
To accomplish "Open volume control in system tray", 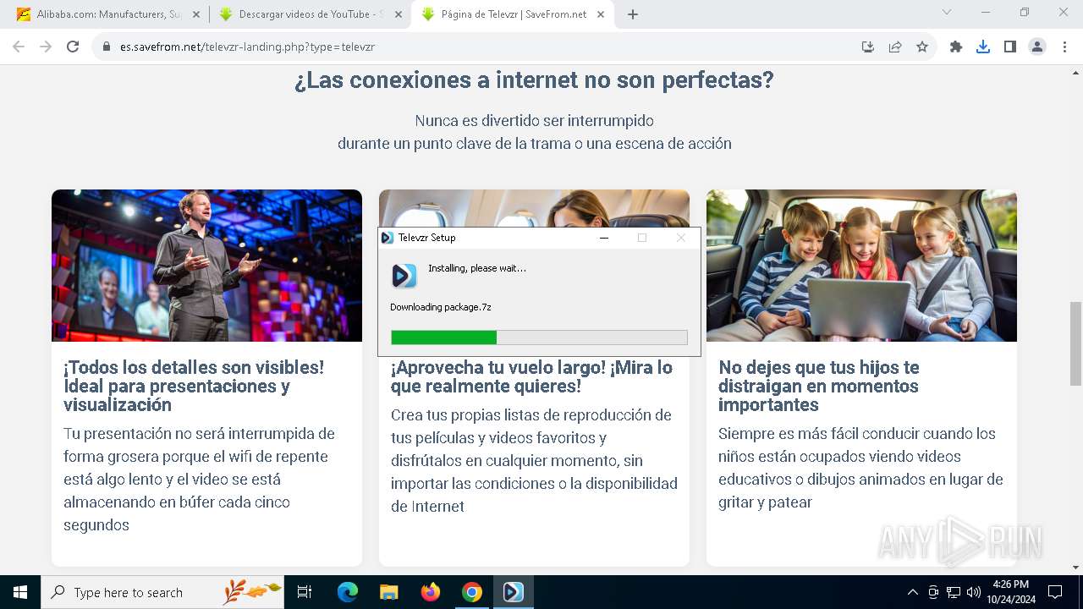I will click(x=974, y=592).
